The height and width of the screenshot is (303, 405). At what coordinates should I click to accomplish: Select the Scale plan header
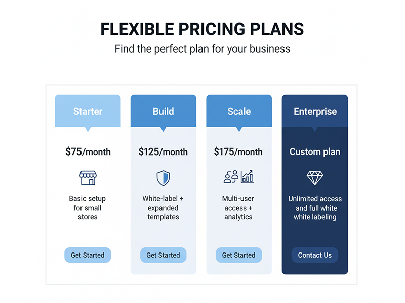[x=239, y=111]
